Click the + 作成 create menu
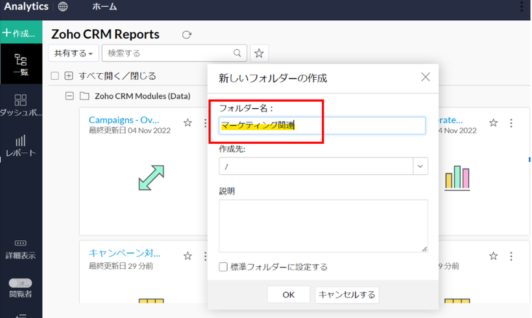Image resolution: width=532 pixels, height=318 pixels. [19, 33]
